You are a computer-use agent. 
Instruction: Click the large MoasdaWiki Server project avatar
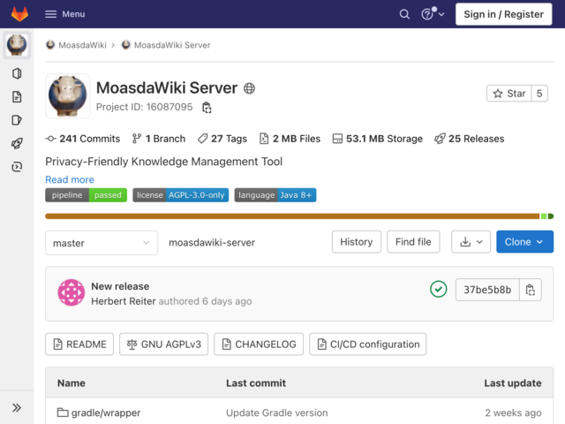(68, 96)
